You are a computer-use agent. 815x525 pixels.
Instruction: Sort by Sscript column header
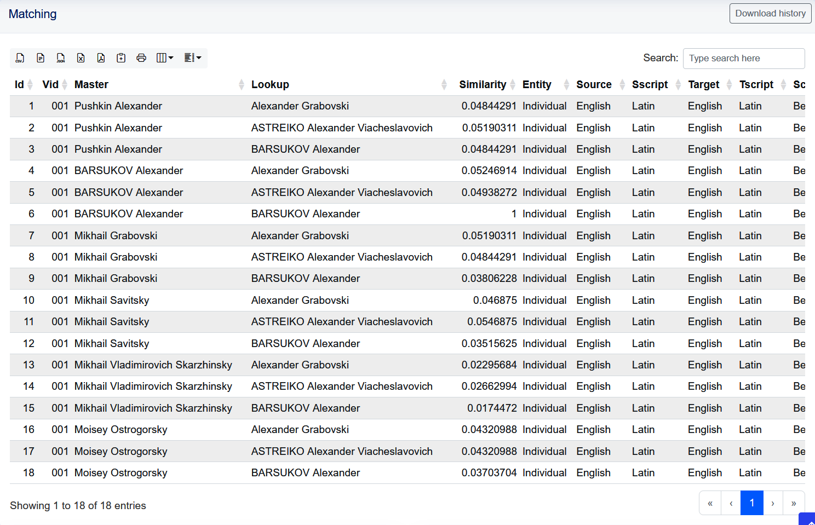(x=656, y=85)
